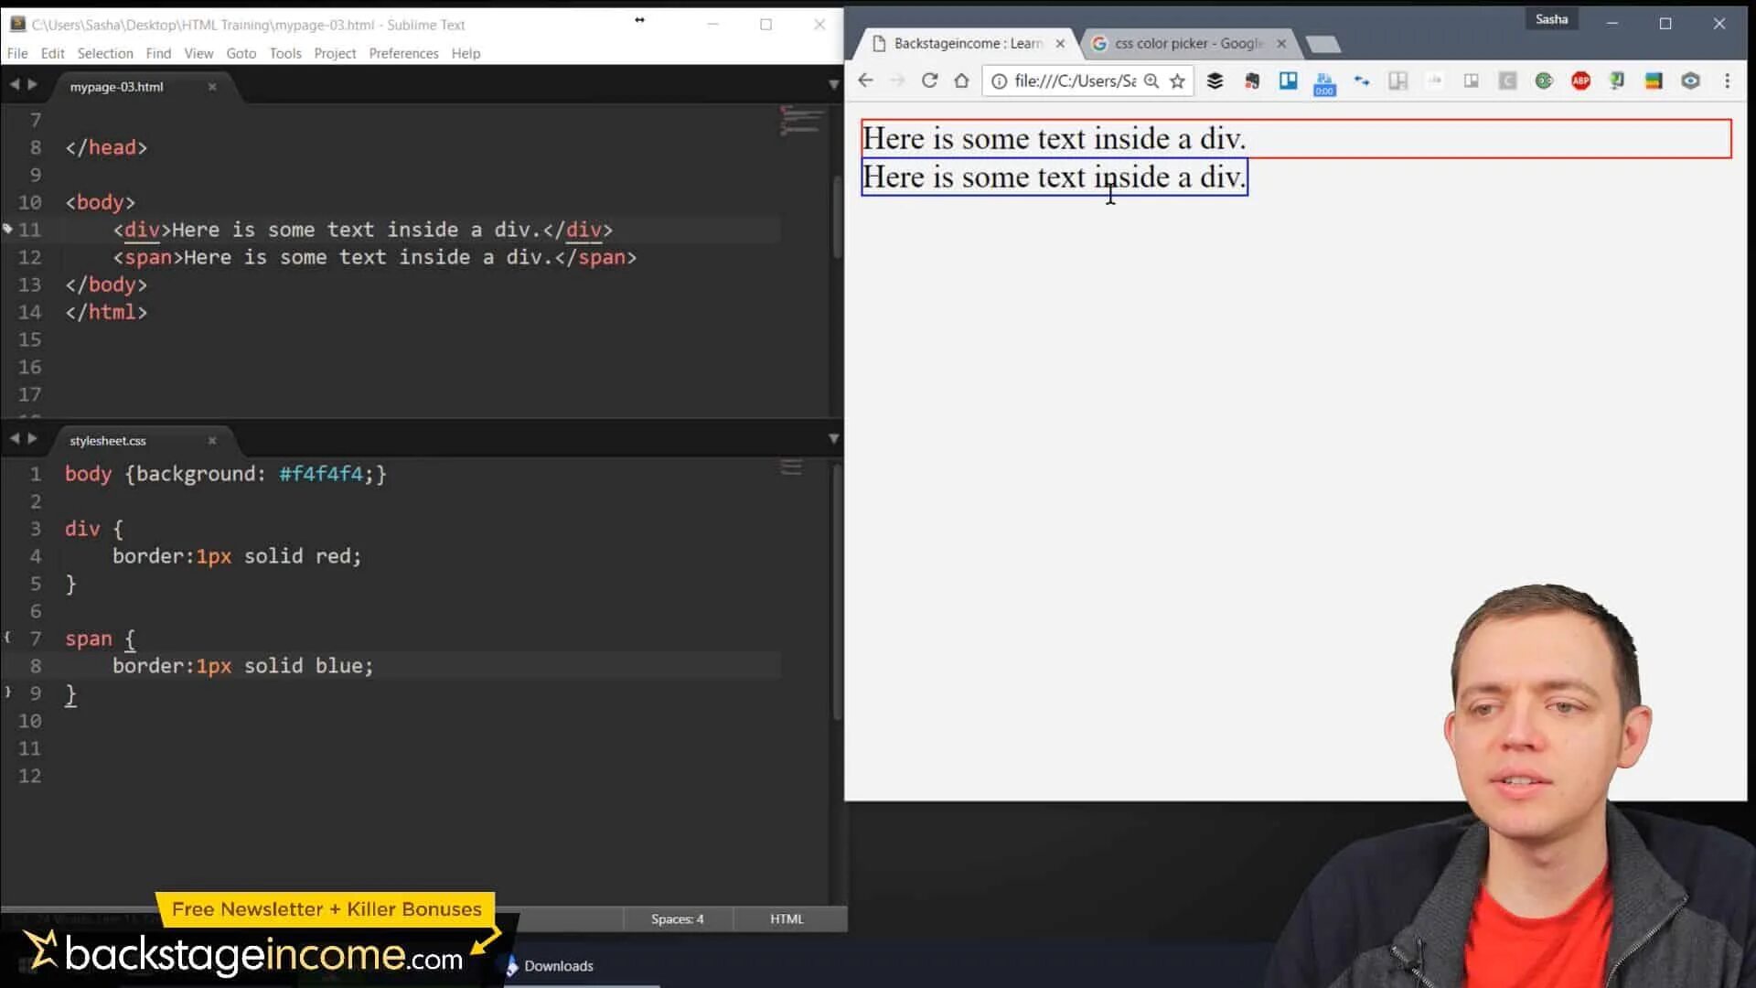Screen dimensions: 1756x988
Task: Open Spaces: 4 indentation selector
Action: [677, 918]
